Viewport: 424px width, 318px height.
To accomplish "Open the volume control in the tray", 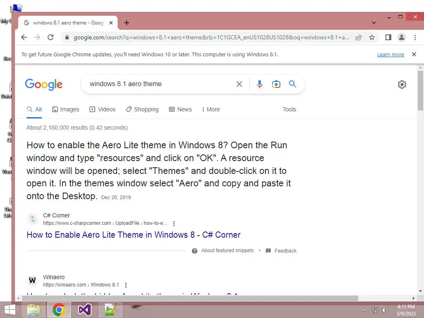I will click(385, 310).
